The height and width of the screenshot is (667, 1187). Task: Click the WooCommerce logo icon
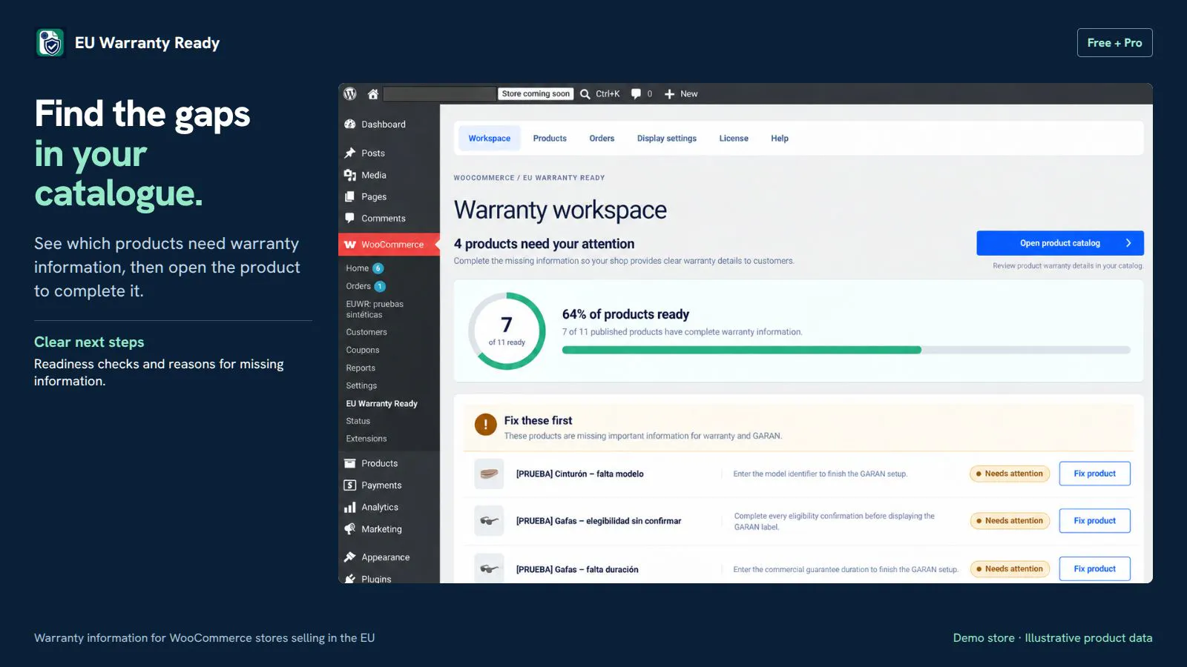(350, 245)
